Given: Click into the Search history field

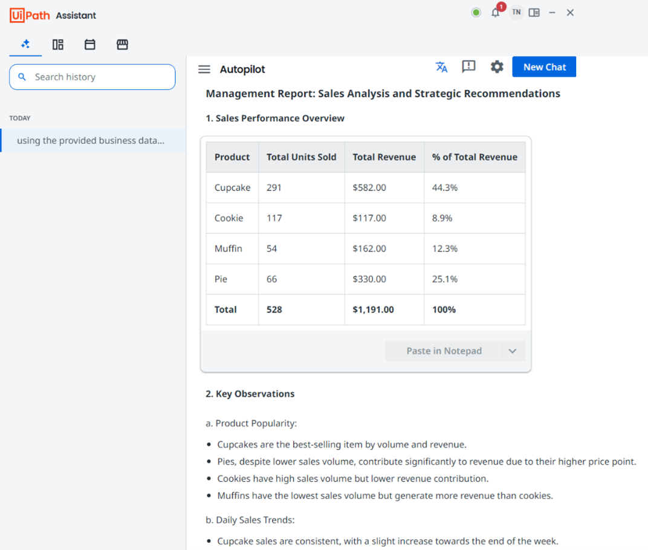Looking at the screenshot, I should click(92, 77).
